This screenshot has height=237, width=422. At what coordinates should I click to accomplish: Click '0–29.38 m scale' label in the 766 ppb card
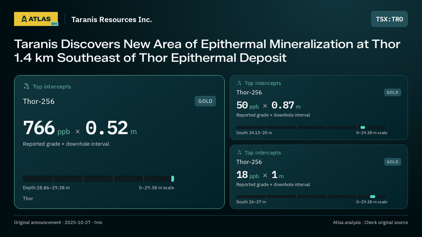click(x=156, y=187)
